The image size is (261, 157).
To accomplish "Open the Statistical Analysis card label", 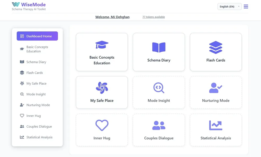I will pyautogui.click(x=216, y=138).
